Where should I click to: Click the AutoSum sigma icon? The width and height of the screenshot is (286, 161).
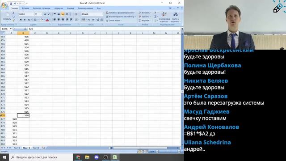[155, 13]
